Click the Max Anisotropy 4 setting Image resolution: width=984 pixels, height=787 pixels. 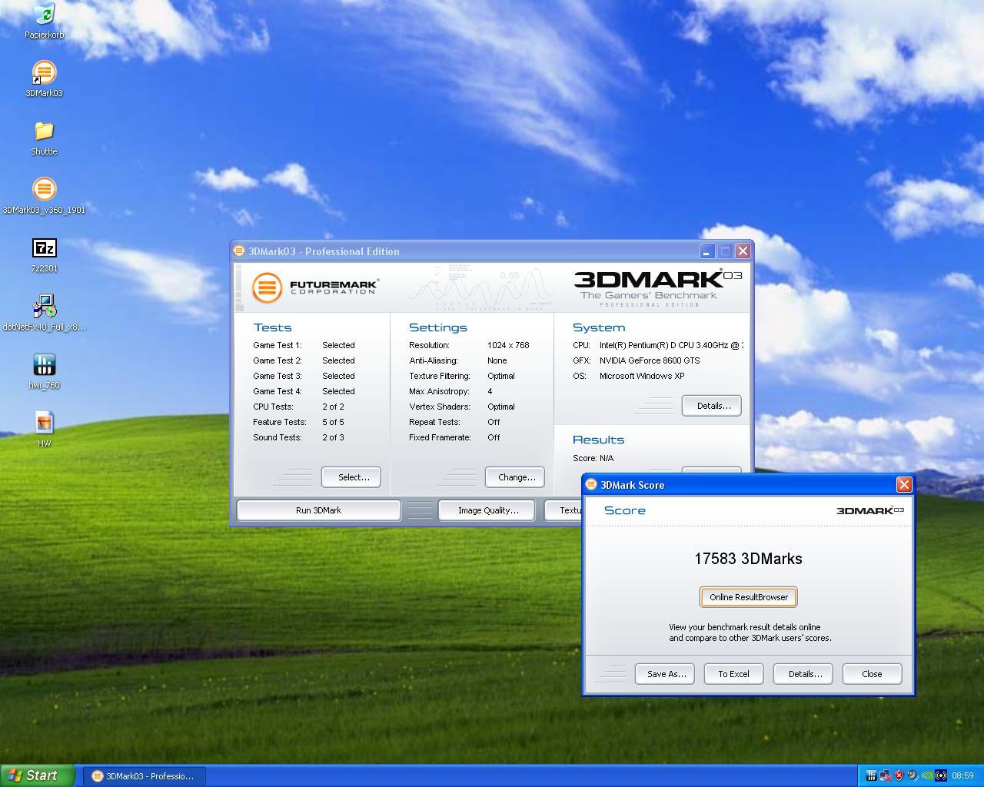coord(450,391)
